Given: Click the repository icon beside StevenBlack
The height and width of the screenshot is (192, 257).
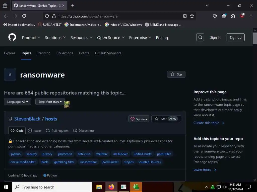Looking at the screenshot, I should [x=10, y=119].
